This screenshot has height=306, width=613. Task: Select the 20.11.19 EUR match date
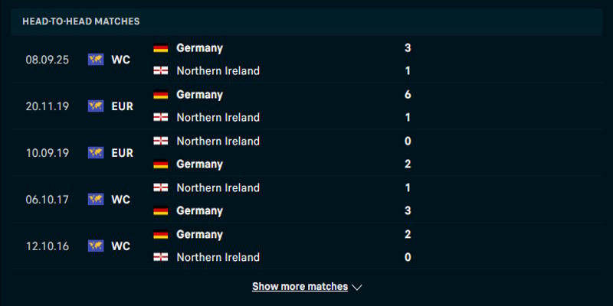pos(48,106)
